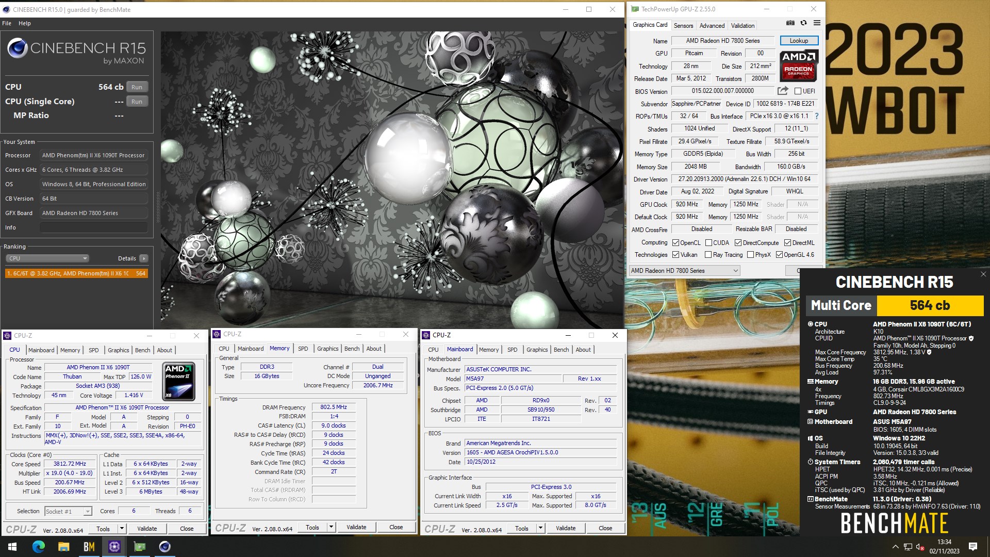Click the Cinebench R15 sphere logo
This screenshot has height=557, width=990.
coord(18,48)
